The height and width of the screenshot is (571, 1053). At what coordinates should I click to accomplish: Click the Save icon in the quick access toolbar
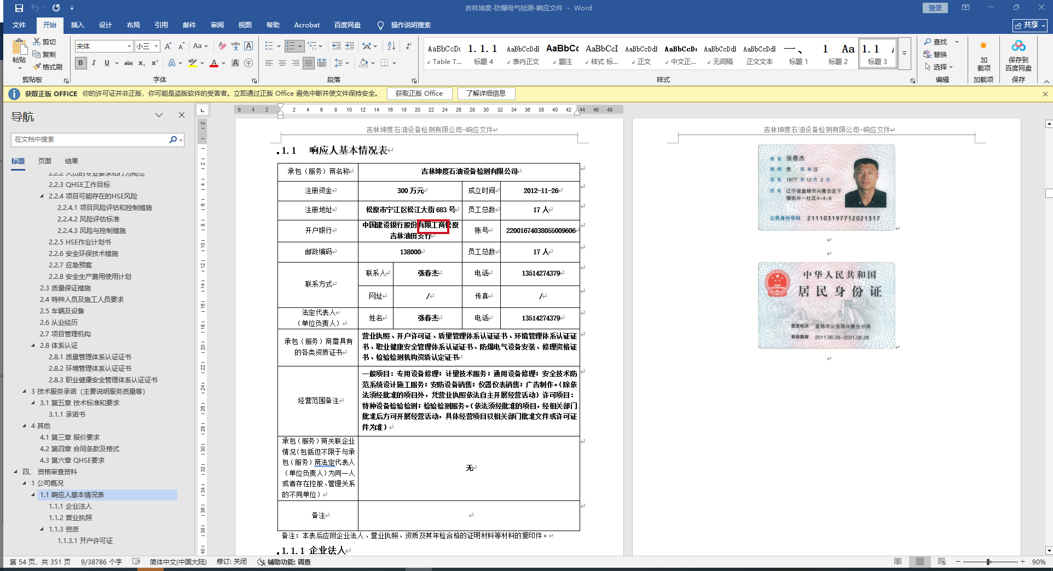pyautogui.click(x=19, y=8)
